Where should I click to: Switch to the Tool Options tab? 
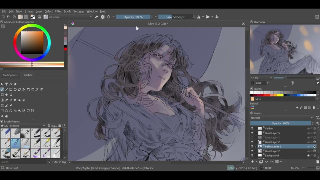click(x=10, y=75)
